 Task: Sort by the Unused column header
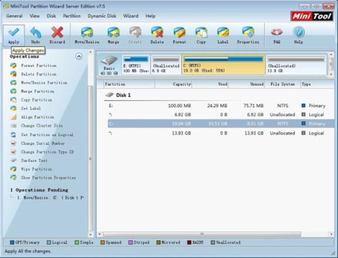[247, 84]
